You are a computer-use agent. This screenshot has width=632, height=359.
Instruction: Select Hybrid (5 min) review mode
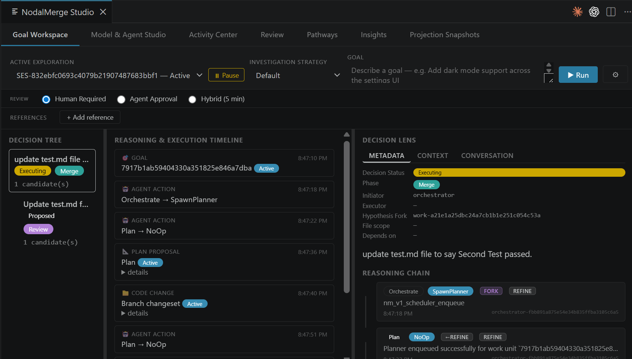[192, 99]
